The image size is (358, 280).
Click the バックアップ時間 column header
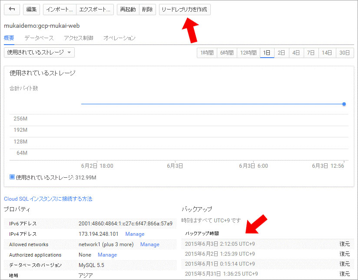[x=202, y=234]
